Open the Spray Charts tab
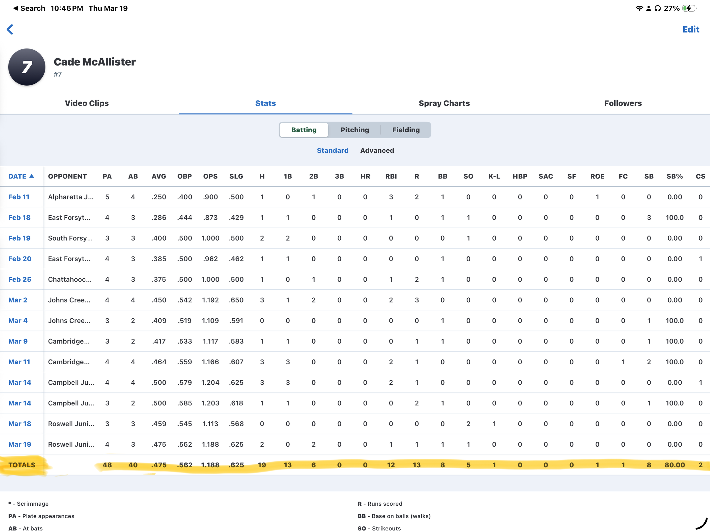Image resolution: width=710 pixels, height=532 pixels. point(444,103)
